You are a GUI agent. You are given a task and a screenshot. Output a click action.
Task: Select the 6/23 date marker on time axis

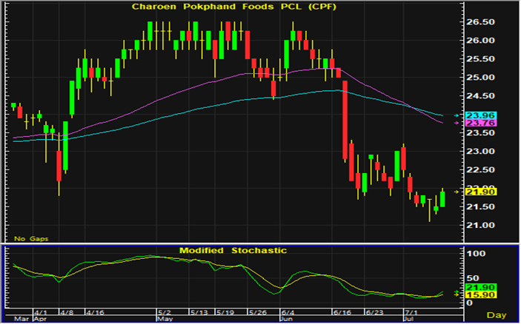click(374, 312)
